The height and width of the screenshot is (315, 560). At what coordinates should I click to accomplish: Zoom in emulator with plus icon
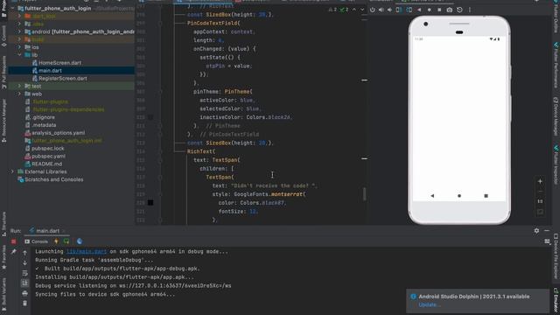tap(540, 181)
